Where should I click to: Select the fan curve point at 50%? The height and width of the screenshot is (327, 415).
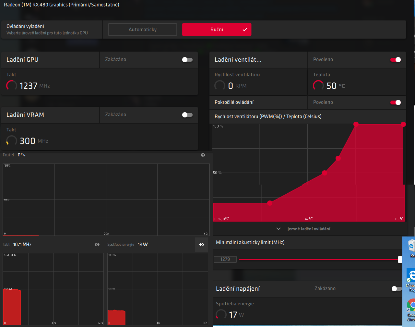coord(325,173)
